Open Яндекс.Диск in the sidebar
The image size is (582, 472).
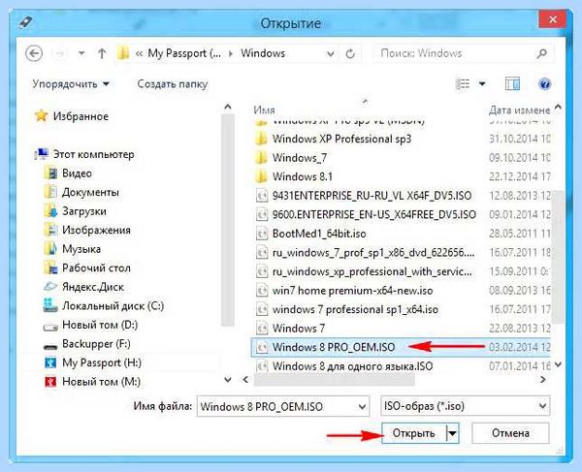pyautogui.click(x=93, y=287)
